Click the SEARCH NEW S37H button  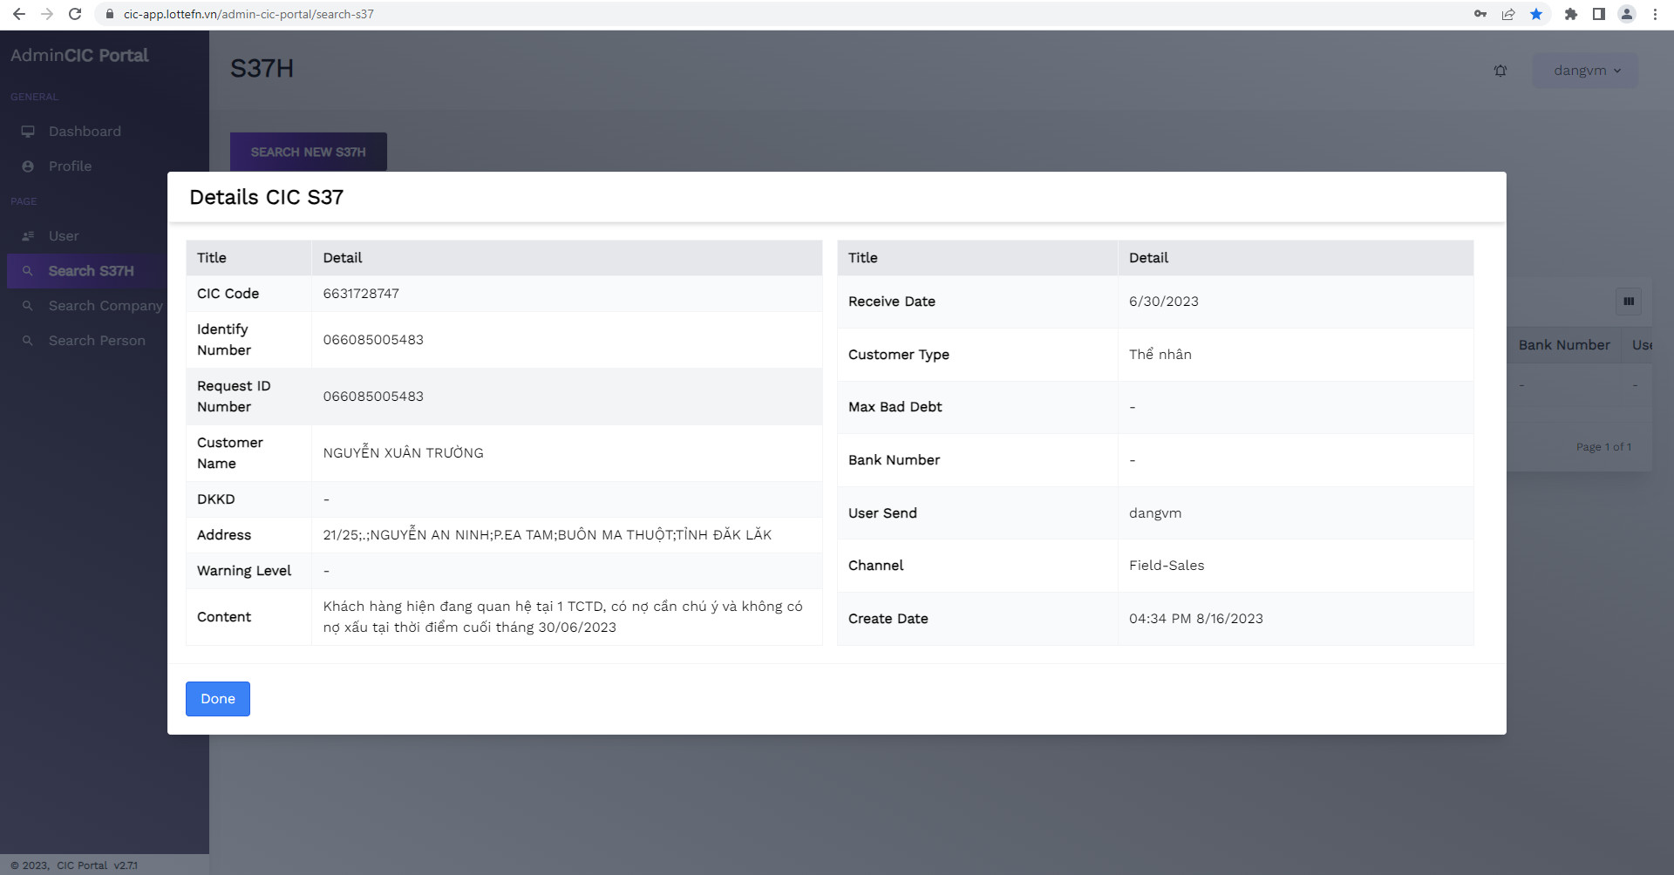[x=308, y=152]
